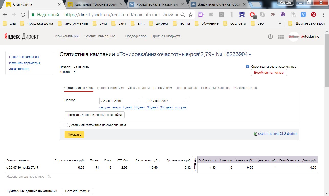
Task: Switch to the 'Фразы по дням' tab
Action: [139, 88]
